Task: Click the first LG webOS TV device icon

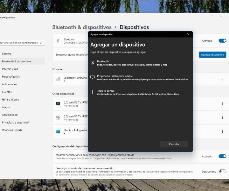Action: point(58,103)
